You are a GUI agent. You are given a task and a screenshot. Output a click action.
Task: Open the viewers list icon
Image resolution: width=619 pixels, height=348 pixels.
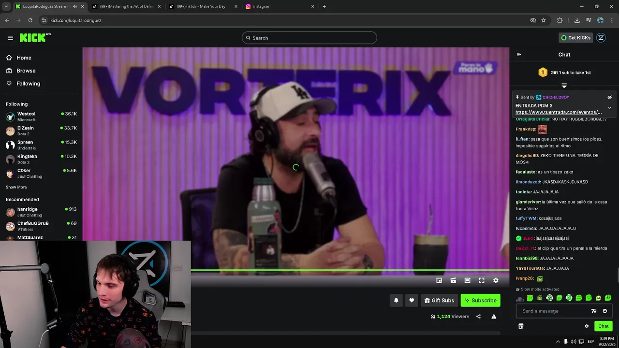coord(433,317)
